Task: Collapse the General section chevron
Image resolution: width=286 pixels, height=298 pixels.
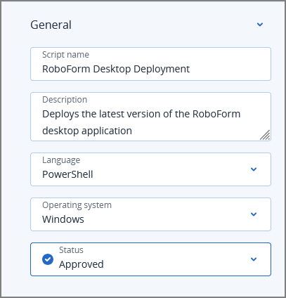Action: point(260,25)
